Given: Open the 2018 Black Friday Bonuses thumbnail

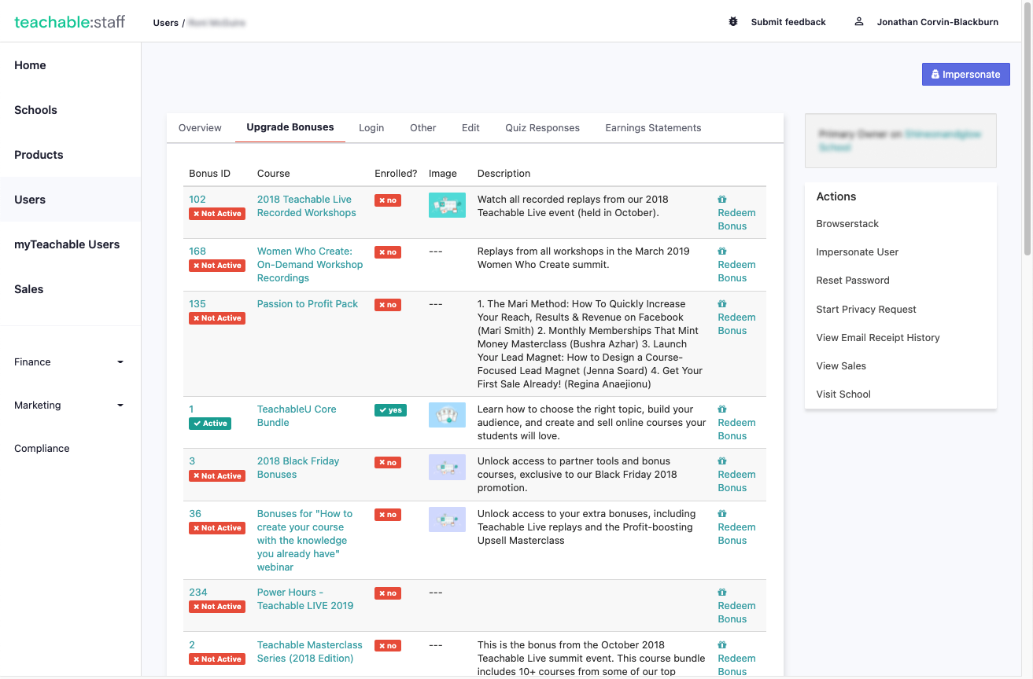Looking at the screenshot, I should [447, 467].
